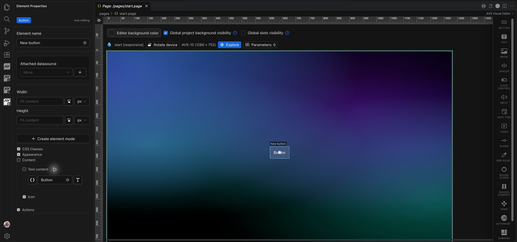Viewport: 517px width, 242px height.
Task: Open the Explorer files icon in sidebar
Action: pyautogui.click(x=7, y=7)
